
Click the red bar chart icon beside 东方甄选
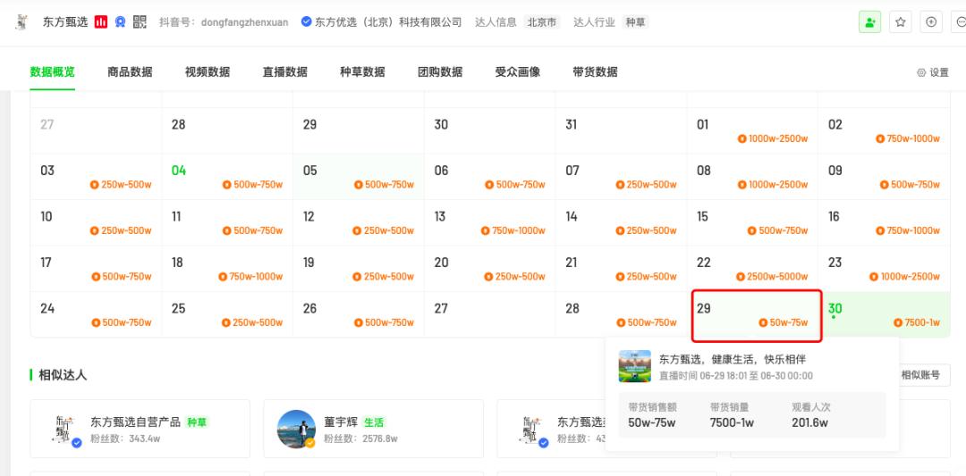click(101, 22)
